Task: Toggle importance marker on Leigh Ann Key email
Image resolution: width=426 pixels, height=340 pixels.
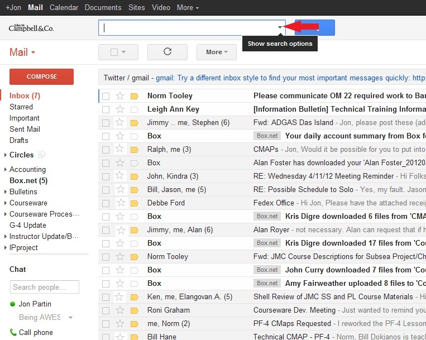Action: click(135, 109)
